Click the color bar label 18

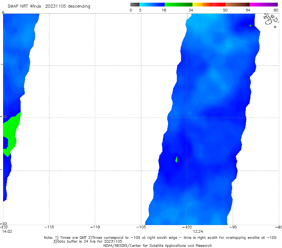164,10
